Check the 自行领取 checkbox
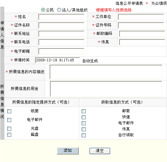The height and width of the screenshot is (162, 167). point(83,135)
